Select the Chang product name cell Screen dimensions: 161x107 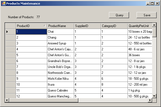pyautogui.click(x=60, y=37)
